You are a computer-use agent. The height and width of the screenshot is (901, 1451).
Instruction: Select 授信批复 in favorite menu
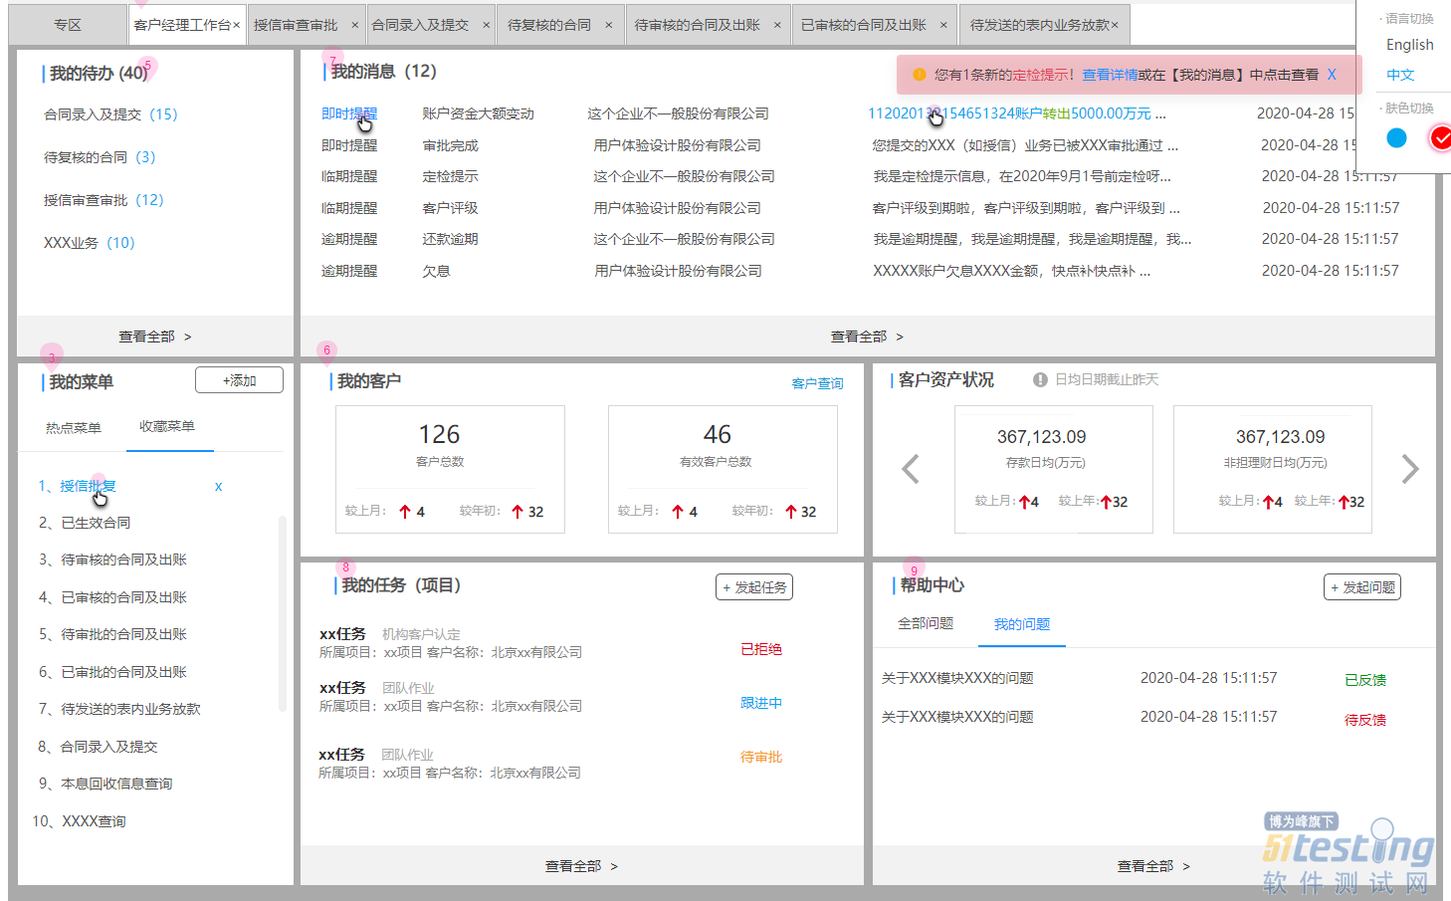pos(88,486)
